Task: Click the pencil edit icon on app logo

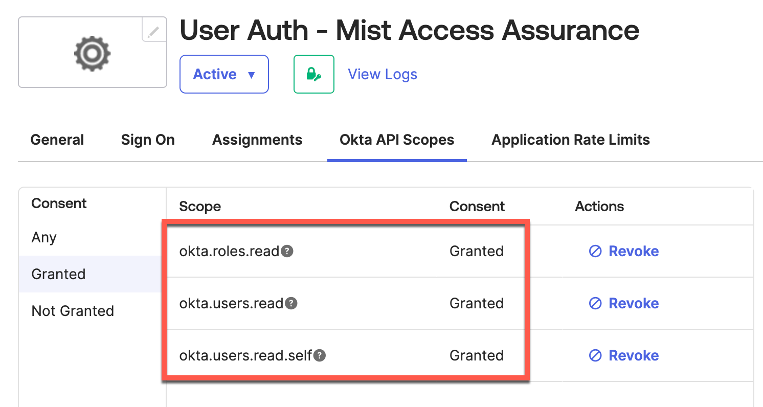Action: (154, 32)
